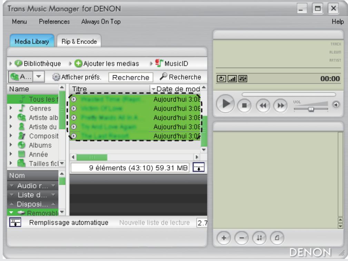This screenshot has height=261, width=348.
Task: Open the equalizer sliders icon in player
Action: point(242,79)
